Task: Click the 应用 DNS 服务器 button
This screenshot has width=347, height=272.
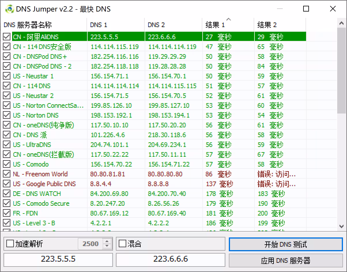Action: coord(286,260)
